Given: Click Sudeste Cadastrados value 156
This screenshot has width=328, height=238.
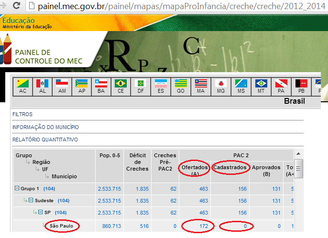Looking at the screenshot, I should pyautogui.click(x=242, y=201).
